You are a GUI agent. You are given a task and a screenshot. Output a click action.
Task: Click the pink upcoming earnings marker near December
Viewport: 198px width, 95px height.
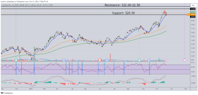click(185, 60)
